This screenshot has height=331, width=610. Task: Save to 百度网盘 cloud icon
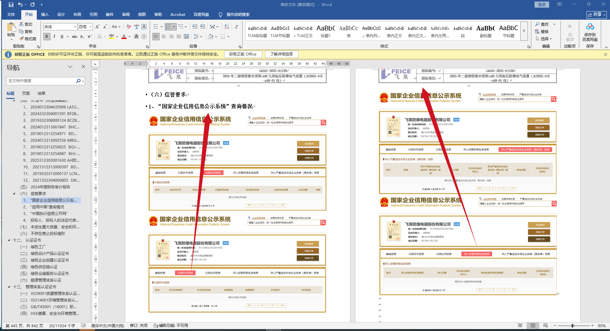click(x=590, y=32)
